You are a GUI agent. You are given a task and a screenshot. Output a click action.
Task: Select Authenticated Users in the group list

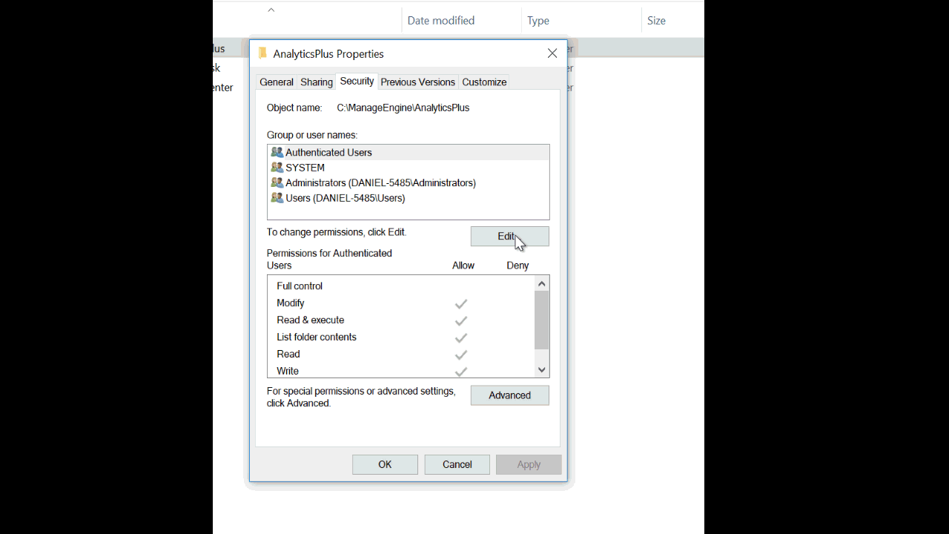click(409, 152)
